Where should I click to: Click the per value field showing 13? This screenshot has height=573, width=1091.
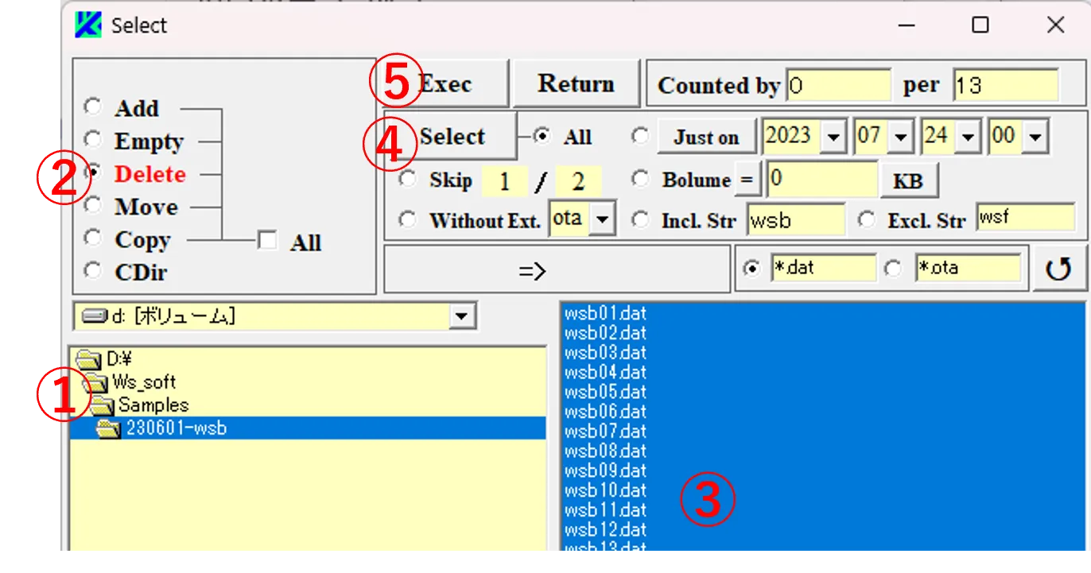click(x=1006, y=85)
